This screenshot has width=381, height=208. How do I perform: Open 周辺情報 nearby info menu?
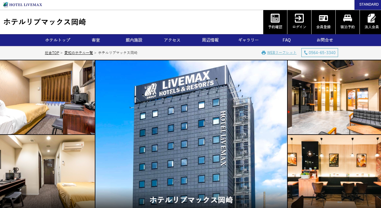[210, 40]
